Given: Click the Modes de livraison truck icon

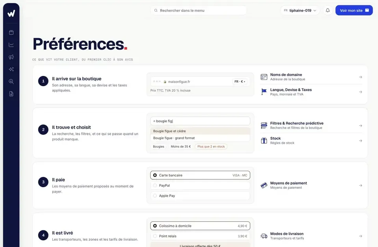Looking at the screenshot, I should [x=264, y=236].
